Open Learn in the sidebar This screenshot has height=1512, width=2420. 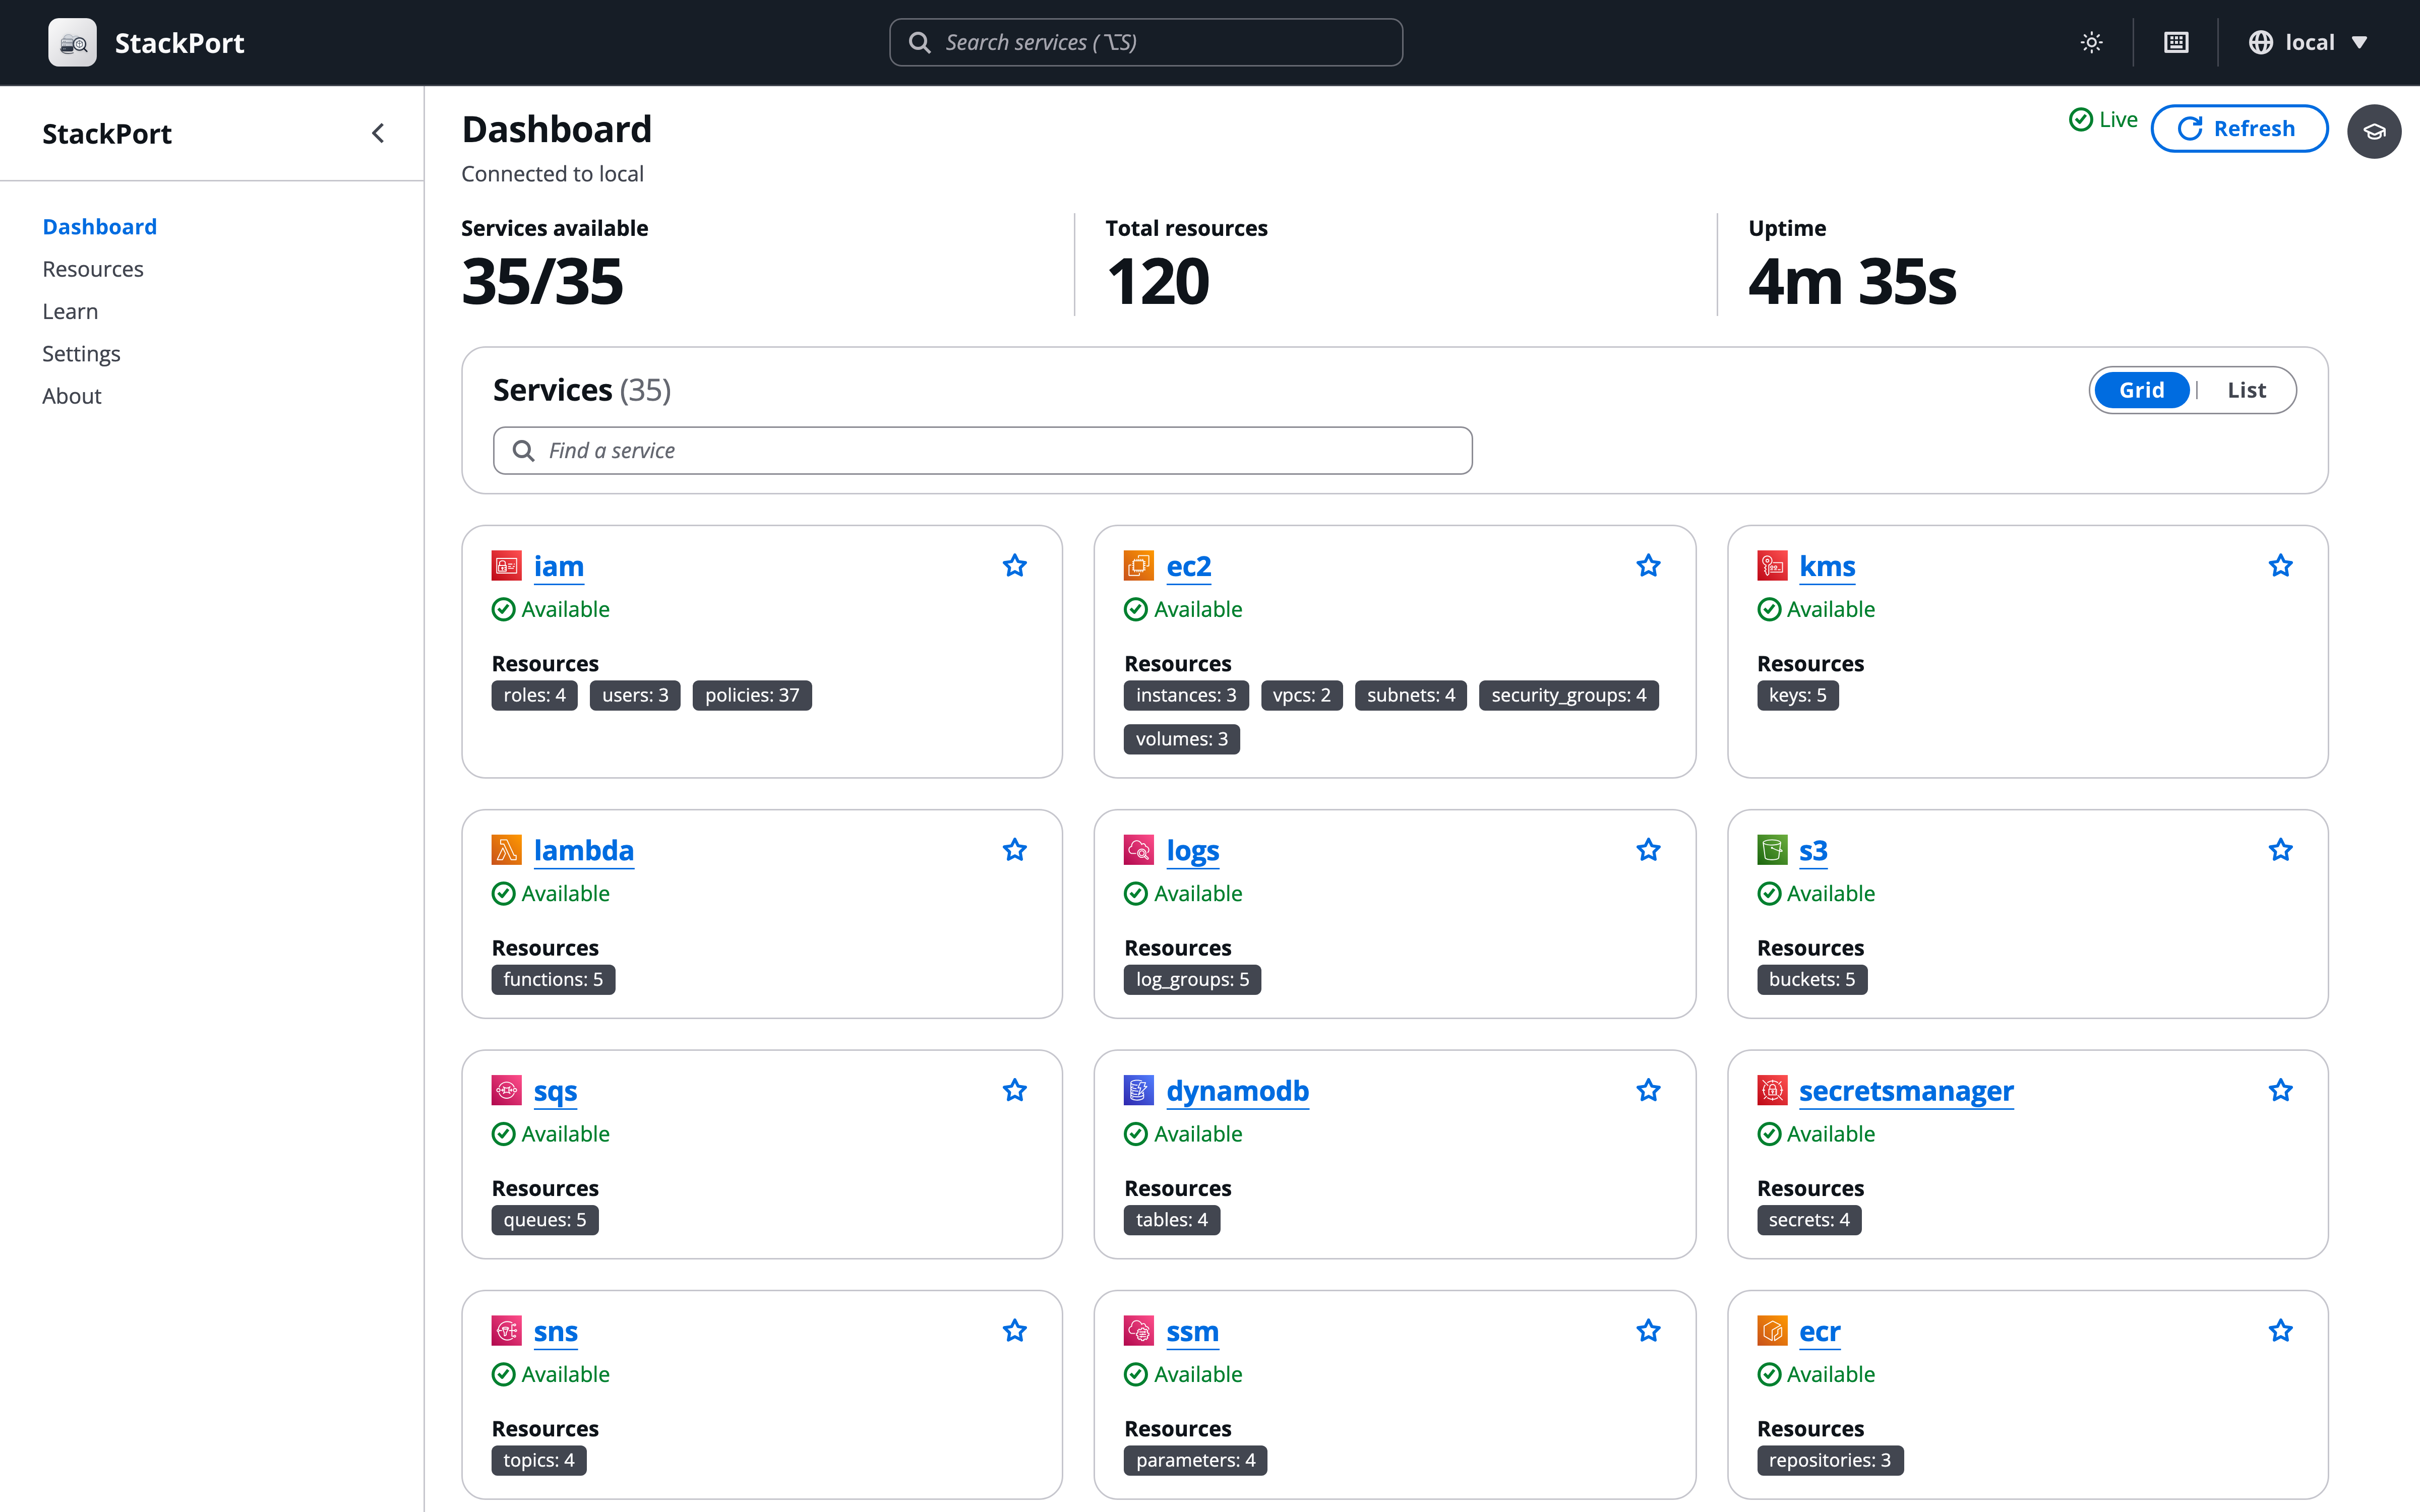coord(70,311)
